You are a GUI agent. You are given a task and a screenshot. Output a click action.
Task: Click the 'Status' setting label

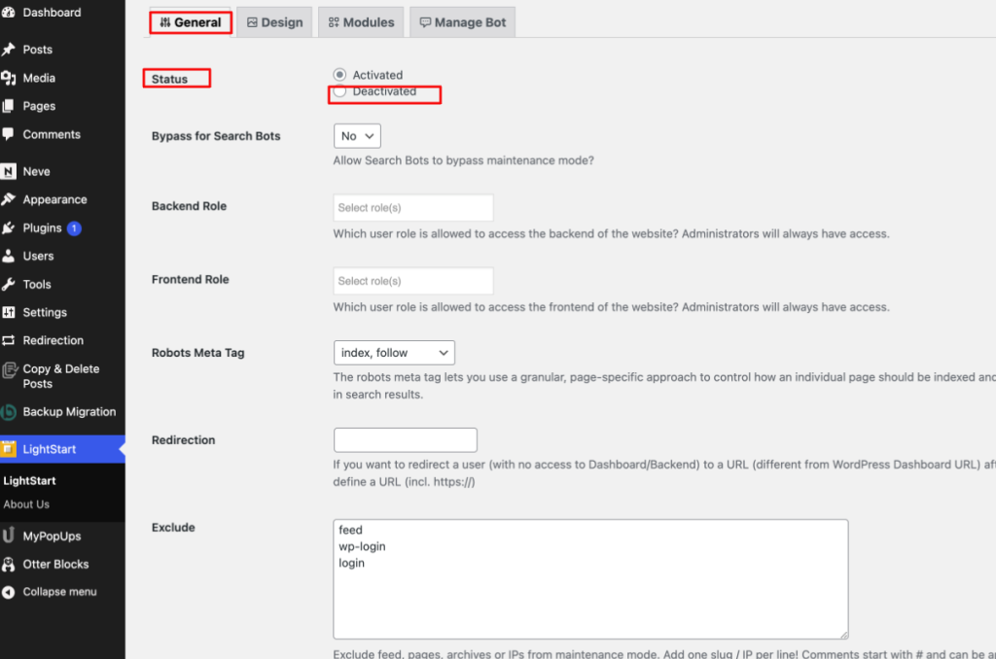click(169, 79)
